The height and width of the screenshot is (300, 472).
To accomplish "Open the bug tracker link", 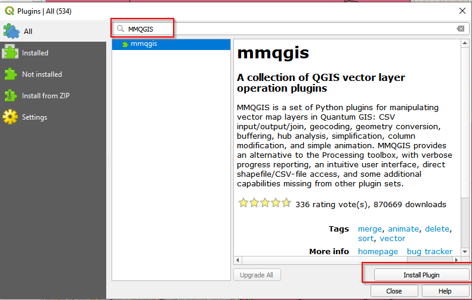I will tap(430, 252).
